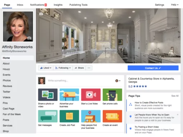Screen dimensions: 183x137
Task: Open the Help dropdown menu
Action: click(175, 5)
